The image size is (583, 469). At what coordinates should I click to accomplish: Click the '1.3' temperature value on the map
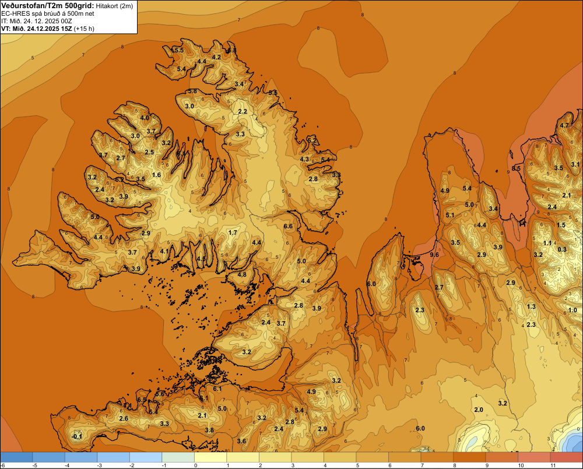click(x=531, y=306)
